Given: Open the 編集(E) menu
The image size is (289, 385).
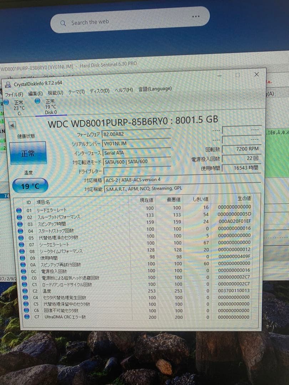Looking at the screenshot, I should (x=35, y=93).
